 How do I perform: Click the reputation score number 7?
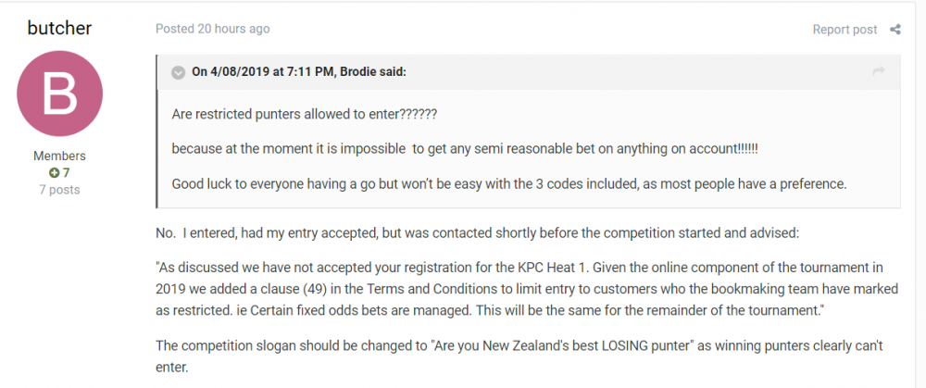coord(67,173)
